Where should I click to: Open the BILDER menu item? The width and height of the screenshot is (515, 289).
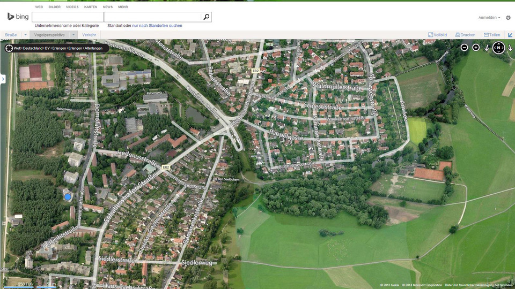[x=54, y=7]
